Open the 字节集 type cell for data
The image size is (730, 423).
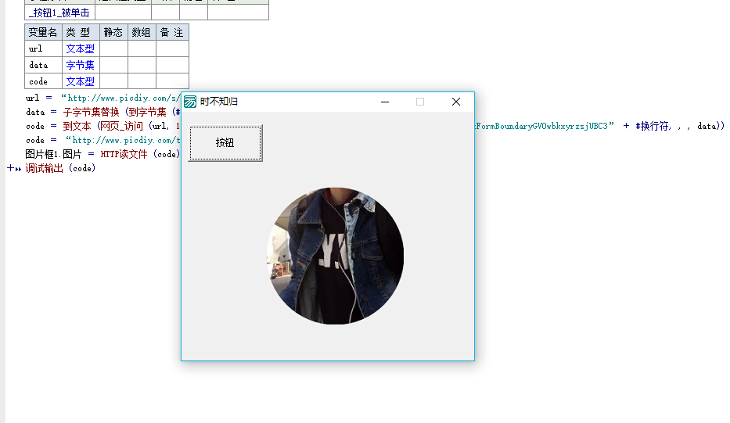coord(81,65)
